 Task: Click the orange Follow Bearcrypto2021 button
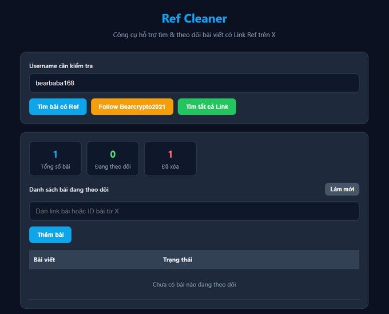(132, 106)
